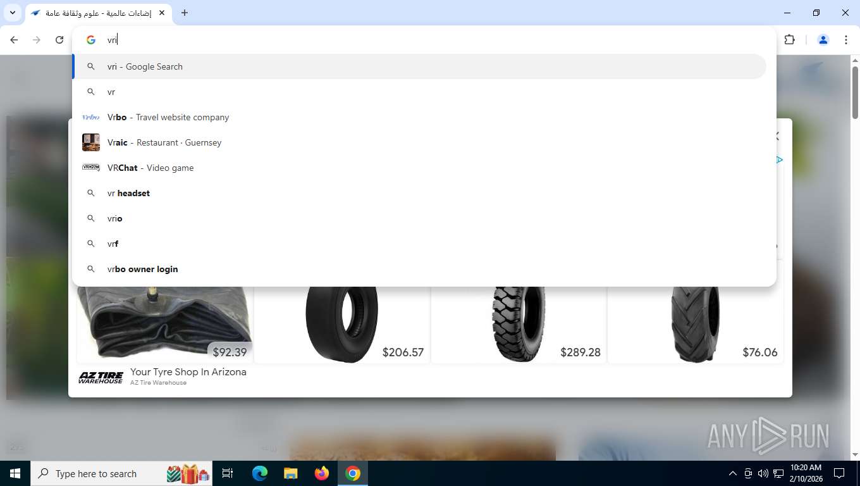The width and height of the screenshot is (860, 486).
Task: Open the notification center icon
Action: click(839, 473)
